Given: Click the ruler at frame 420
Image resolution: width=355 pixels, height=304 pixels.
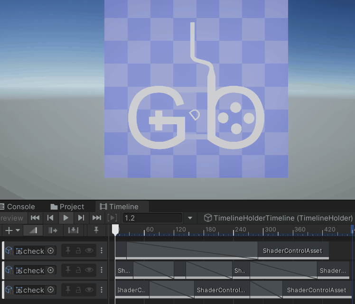Looking at the screenshot, I should [x=330, y=230].
